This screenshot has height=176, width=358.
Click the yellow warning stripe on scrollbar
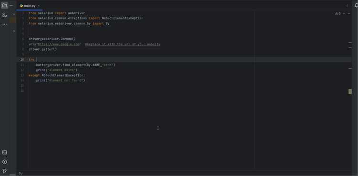[x=350, y=91]
